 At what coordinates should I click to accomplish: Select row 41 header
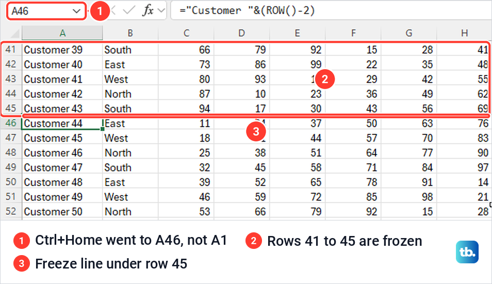[11, 50]
